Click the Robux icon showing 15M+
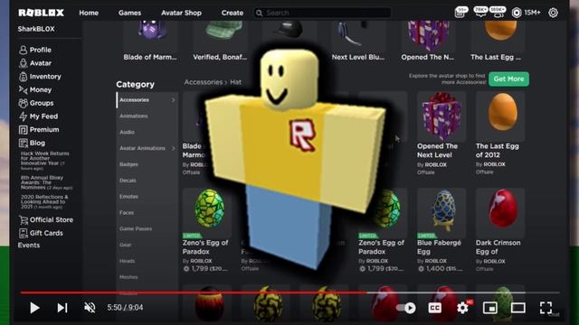Screen dimensions: 579x325 point(517,13)
